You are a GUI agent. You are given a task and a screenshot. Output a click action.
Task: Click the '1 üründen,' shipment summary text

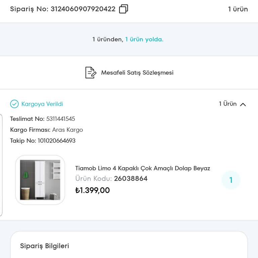(x=108, y=39)
